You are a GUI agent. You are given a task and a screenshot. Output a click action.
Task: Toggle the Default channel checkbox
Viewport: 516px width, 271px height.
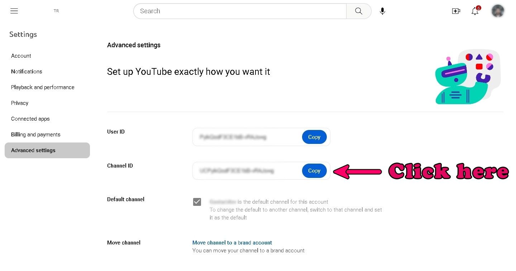[x=197, y=202]
